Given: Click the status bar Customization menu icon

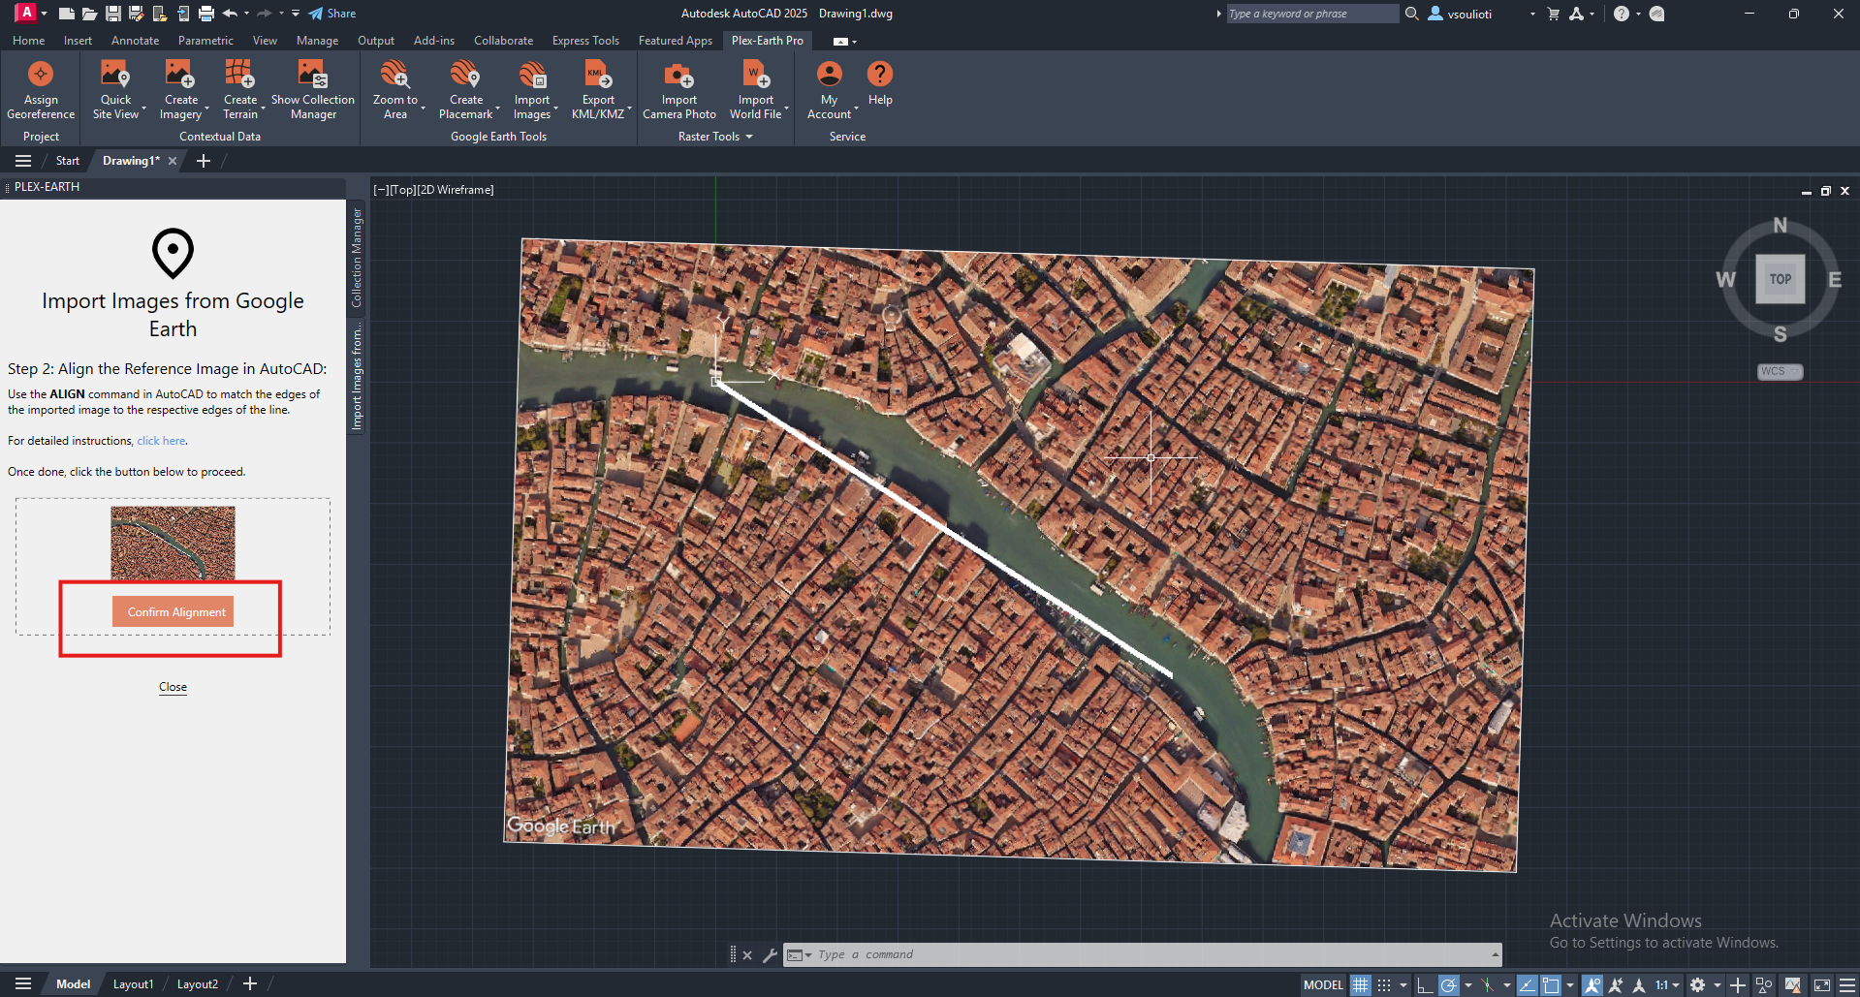Looking at the screenshot, I should (x=1846, y=984).
